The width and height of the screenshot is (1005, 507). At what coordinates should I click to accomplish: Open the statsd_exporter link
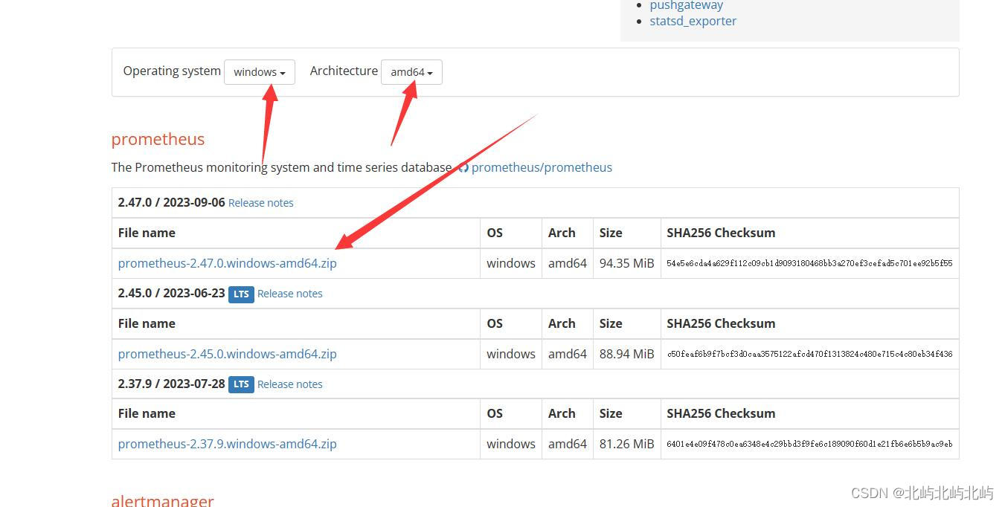pyautogui.click(x=693, y=21)
